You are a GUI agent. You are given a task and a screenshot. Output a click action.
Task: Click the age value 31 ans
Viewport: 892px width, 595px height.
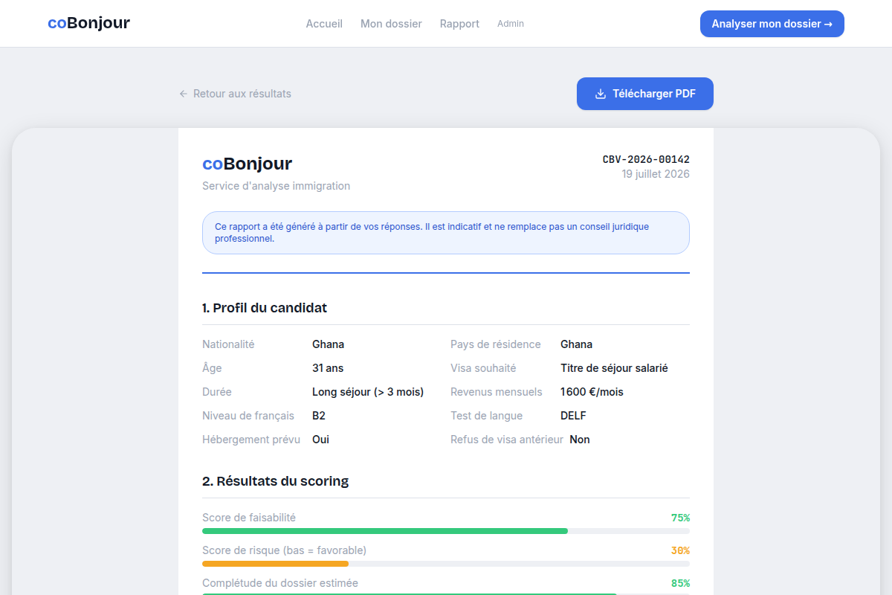tap(328, 368)
